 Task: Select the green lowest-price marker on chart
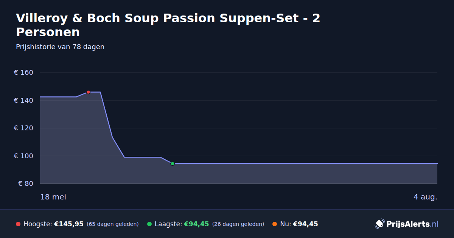[173, 164]
